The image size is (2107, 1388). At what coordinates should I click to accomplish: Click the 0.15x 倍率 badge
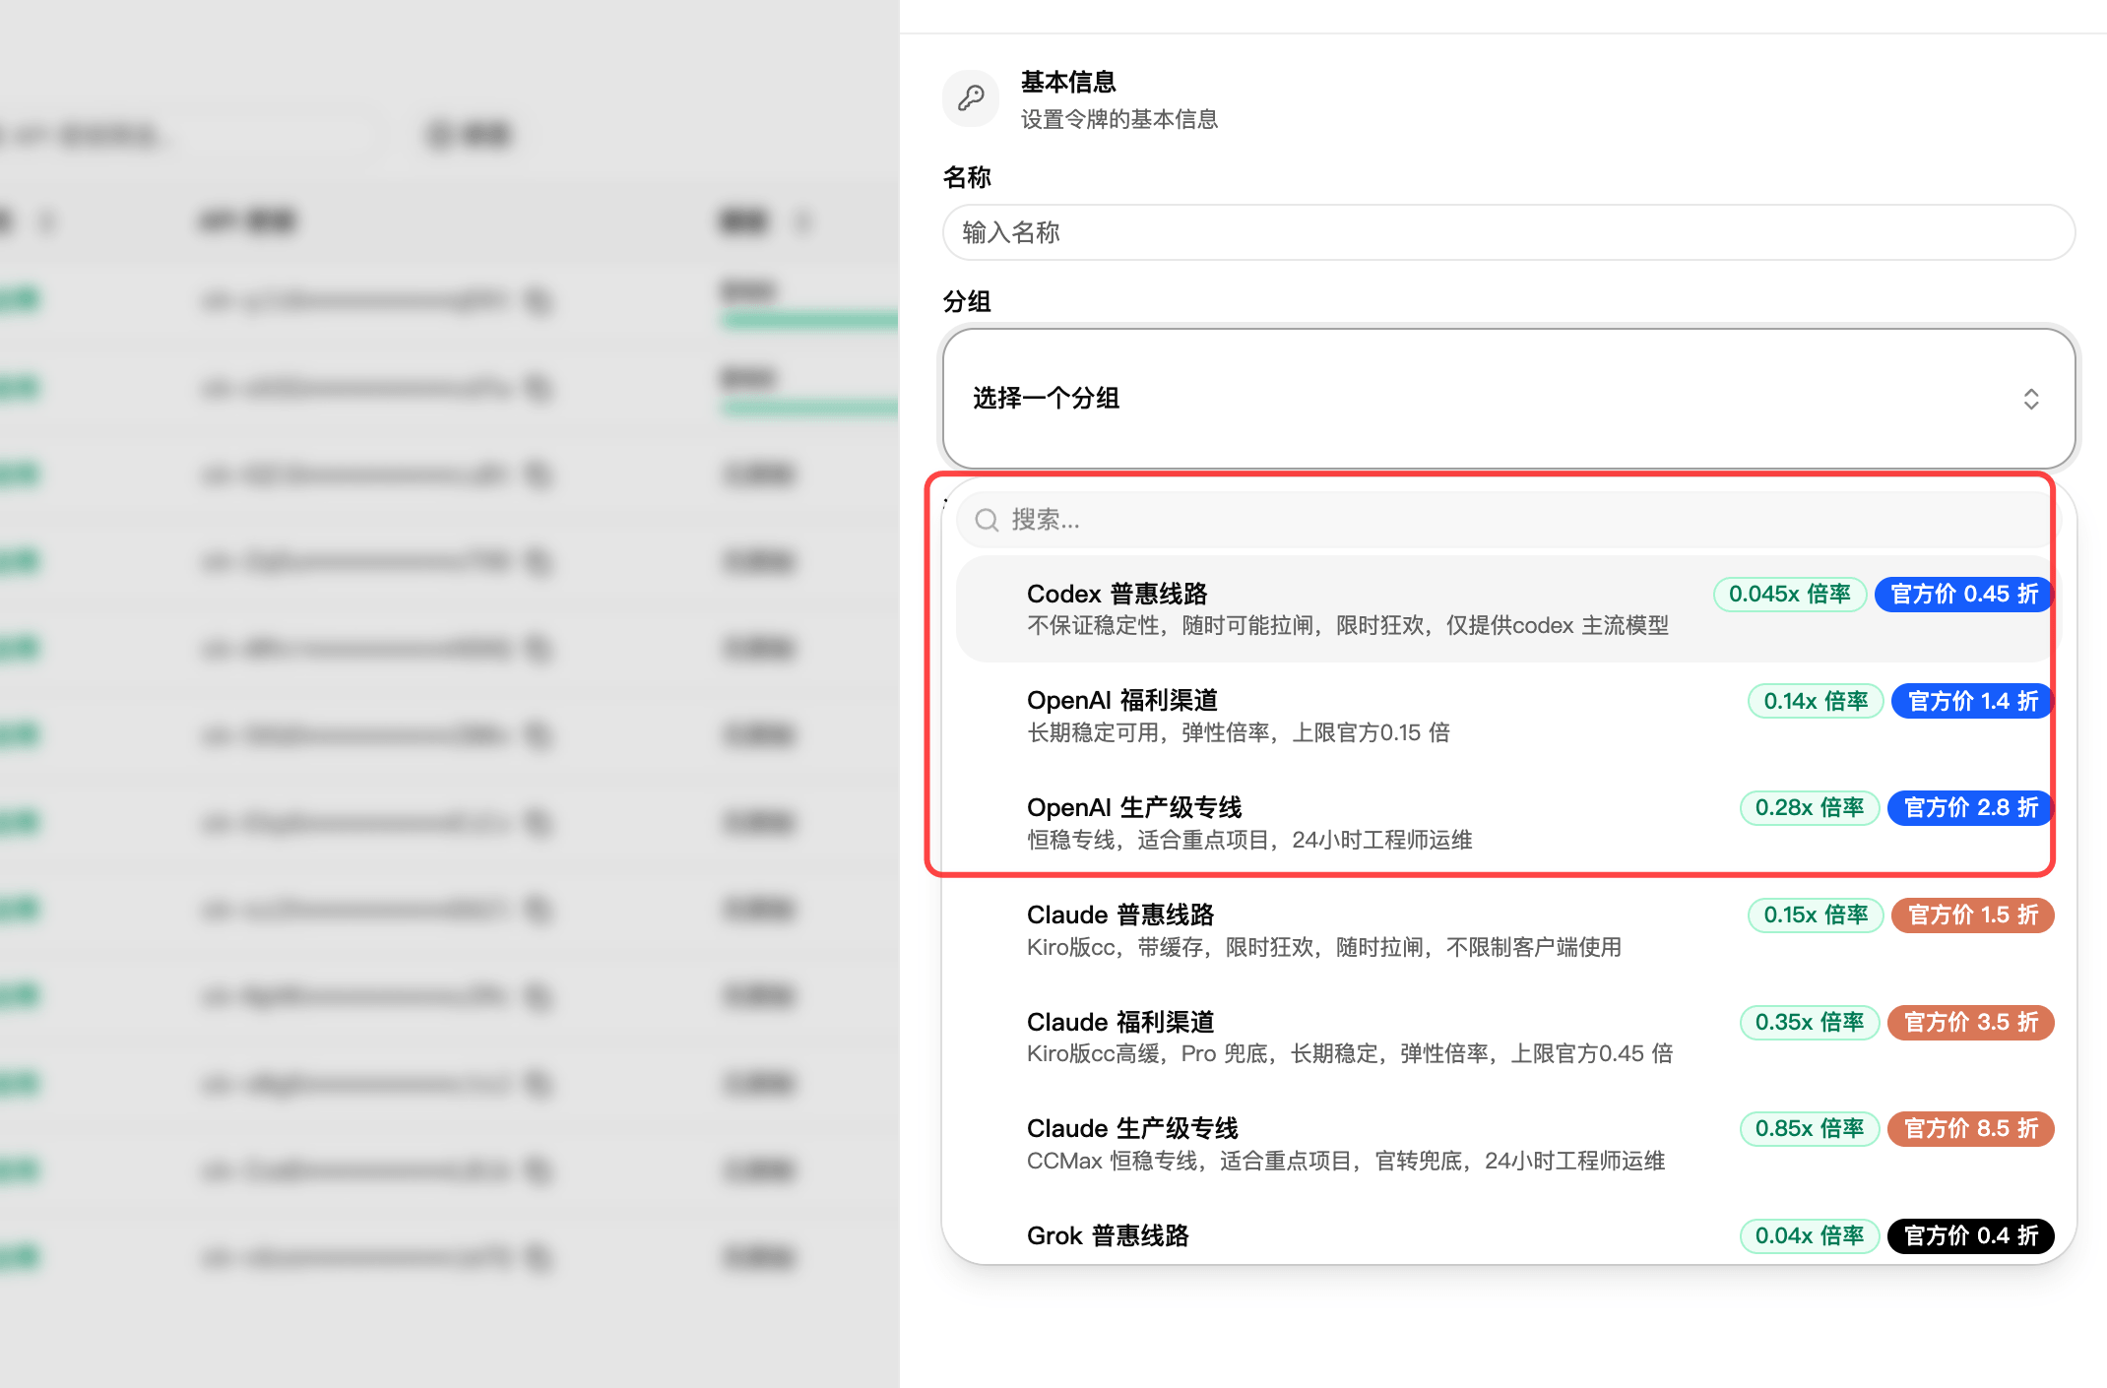pyautogui.click(x=1816, y=915)
